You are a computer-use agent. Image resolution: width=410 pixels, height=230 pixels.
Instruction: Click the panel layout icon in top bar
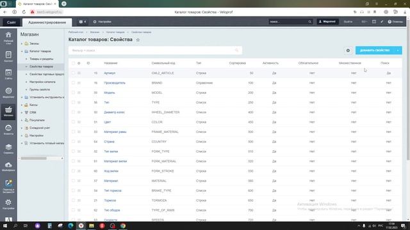tap(374, 22)
